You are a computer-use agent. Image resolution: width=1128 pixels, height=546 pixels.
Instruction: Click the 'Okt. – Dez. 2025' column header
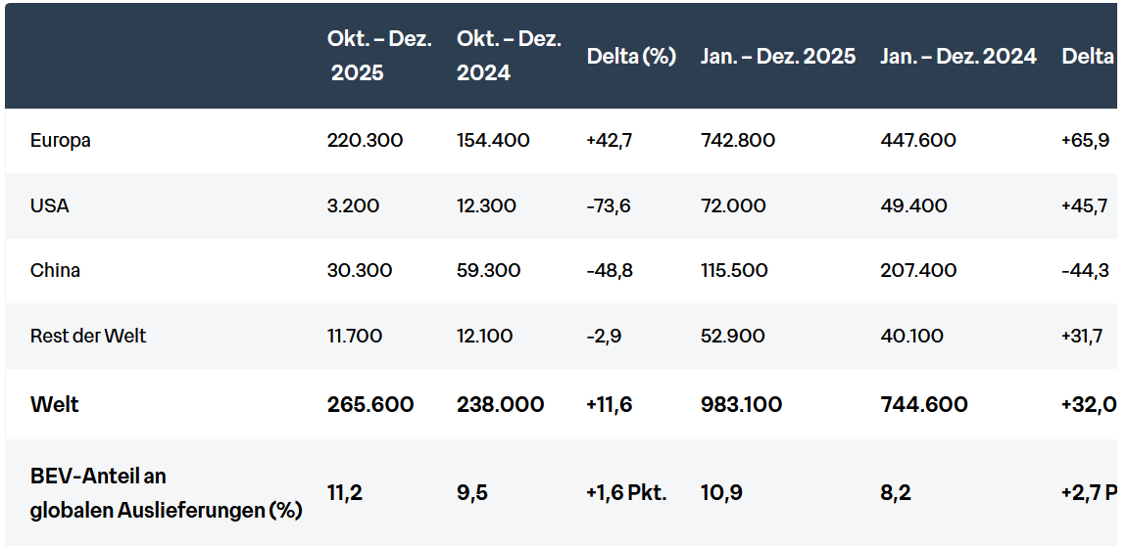379,56
